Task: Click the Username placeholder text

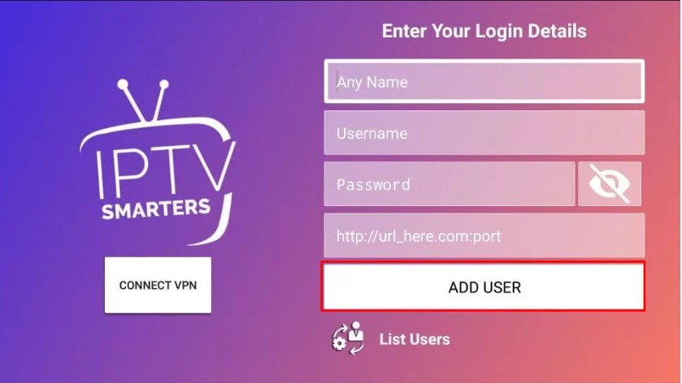Action: click(371, 133)
